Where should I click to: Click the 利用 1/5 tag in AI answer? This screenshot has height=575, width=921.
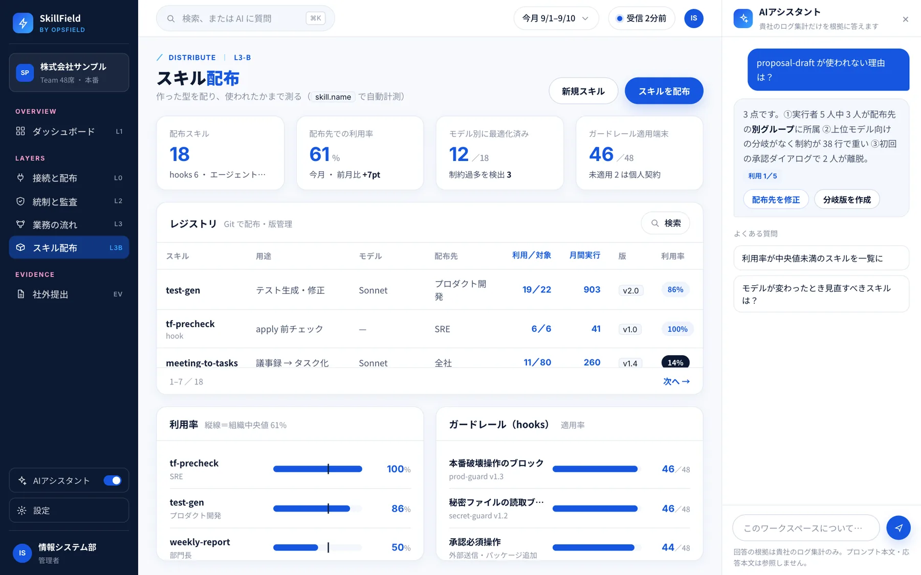[762, 176]
